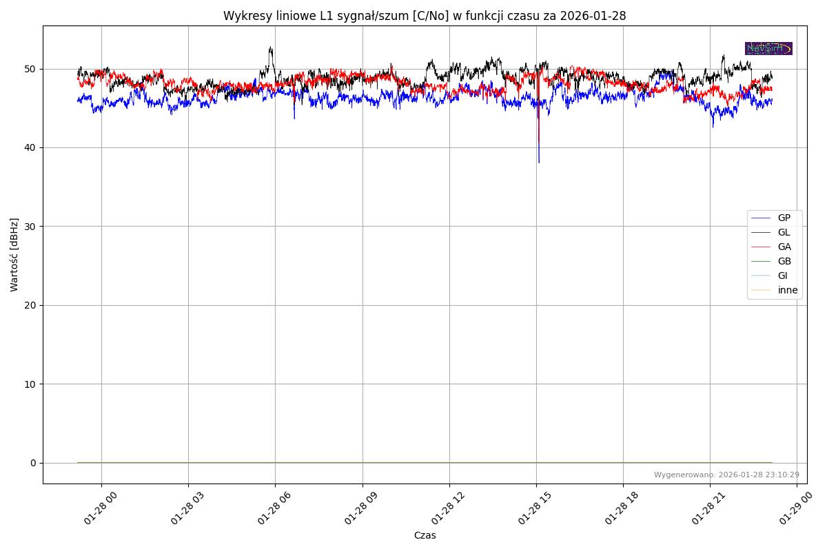The height and width of the screenshot is (551, 827).
Task: Click the chart title text at top
Action: (425, 16)
